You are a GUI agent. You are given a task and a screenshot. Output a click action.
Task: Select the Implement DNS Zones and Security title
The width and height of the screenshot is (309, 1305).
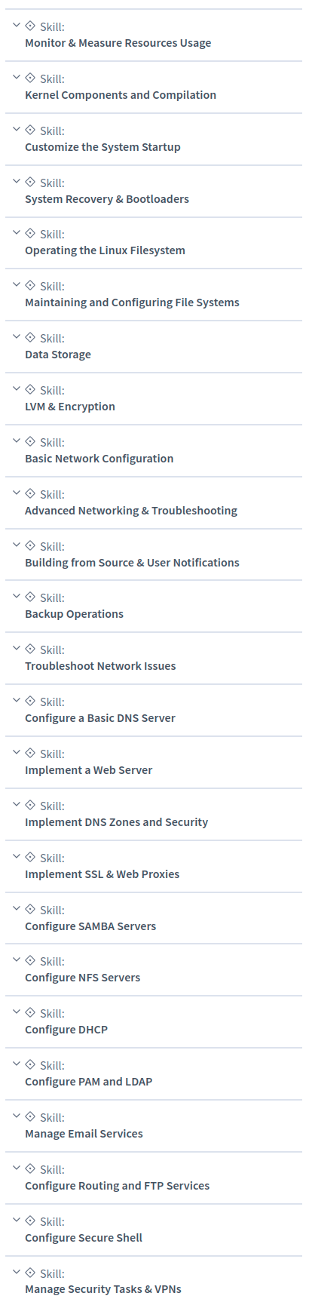tap(117, 822)
